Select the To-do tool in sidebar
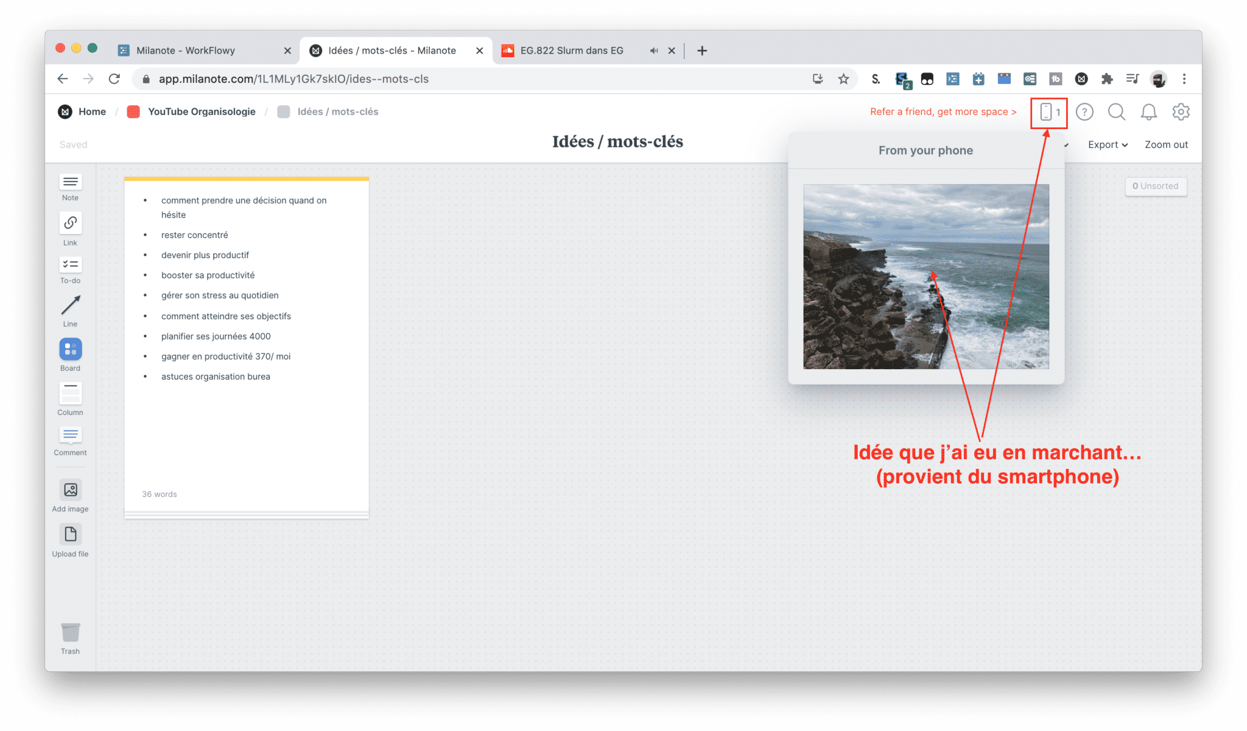The image size is (1247, 731). [70, 270]
